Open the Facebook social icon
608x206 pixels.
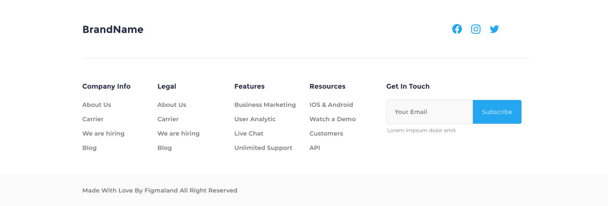coord(457,29)
